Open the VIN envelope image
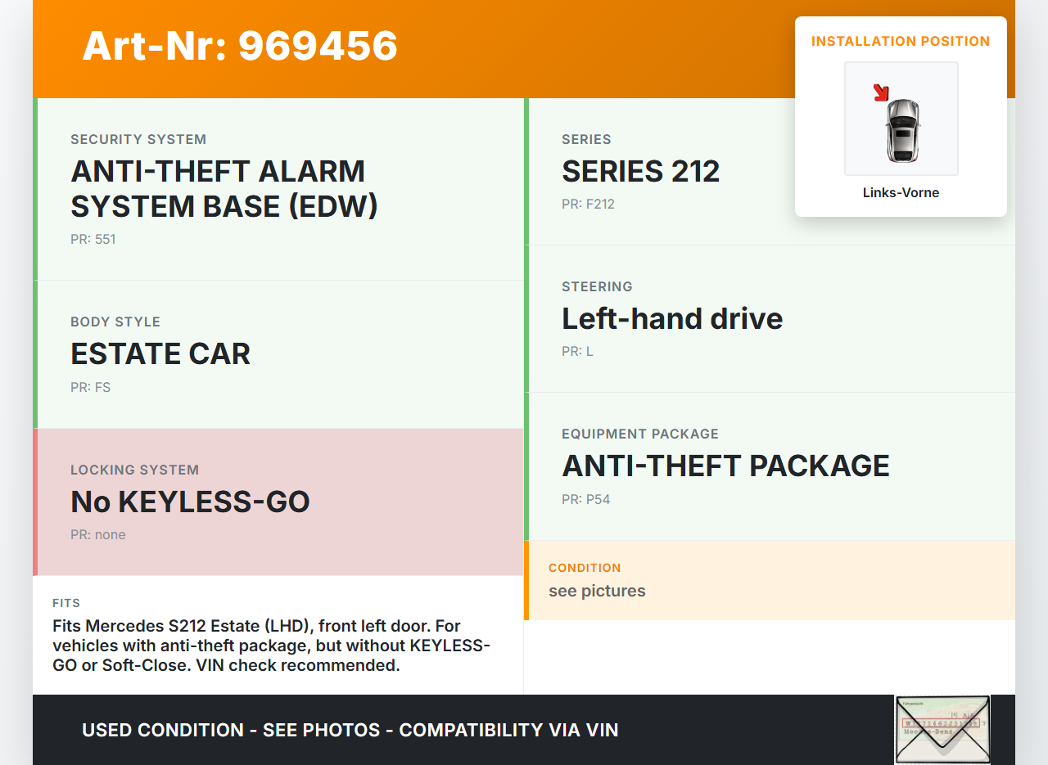This screenshot has width=1048, height=765. [x=942, y=729]
